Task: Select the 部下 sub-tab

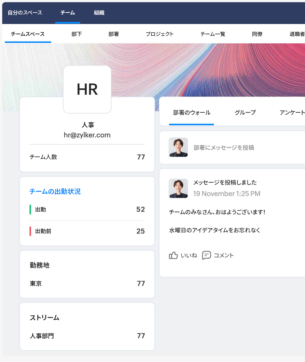Action: click(76, 34)
